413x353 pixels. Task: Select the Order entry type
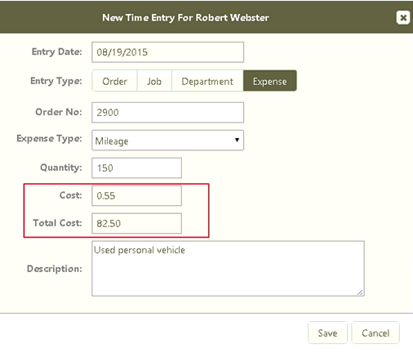coord(114,81)
